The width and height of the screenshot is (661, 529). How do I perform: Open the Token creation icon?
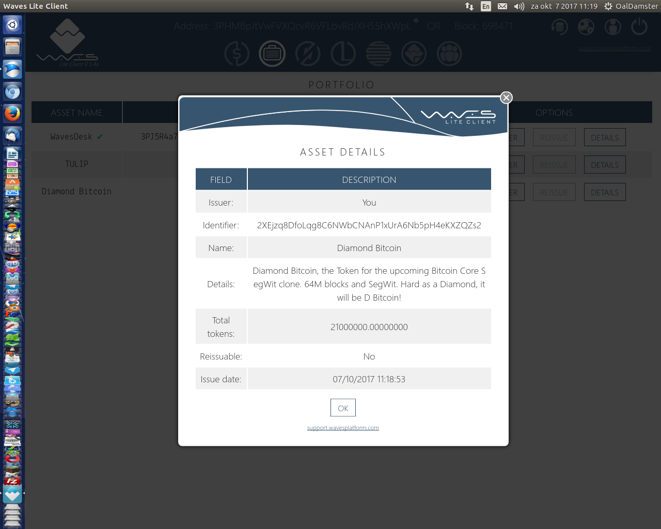pyautogui.click(x=414, y=53)
